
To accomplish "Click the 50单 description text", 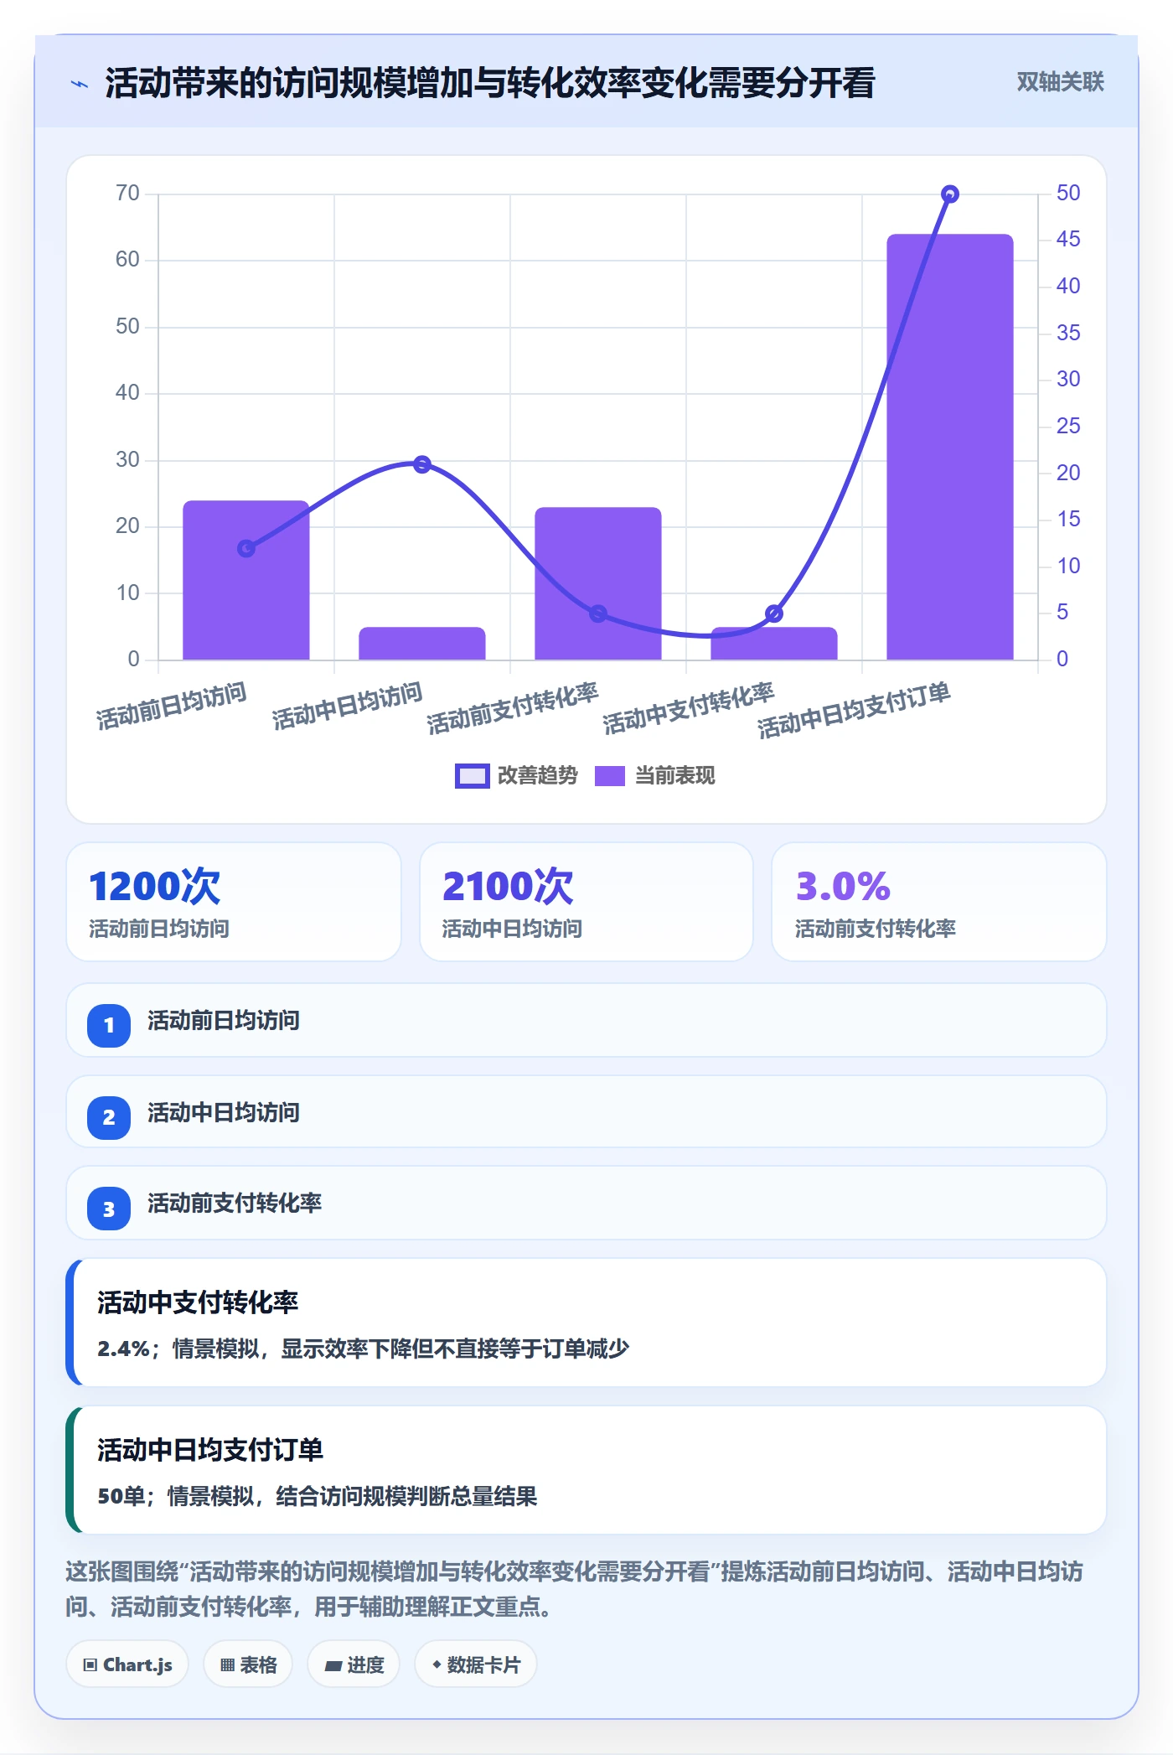I will click(317, 1496).
